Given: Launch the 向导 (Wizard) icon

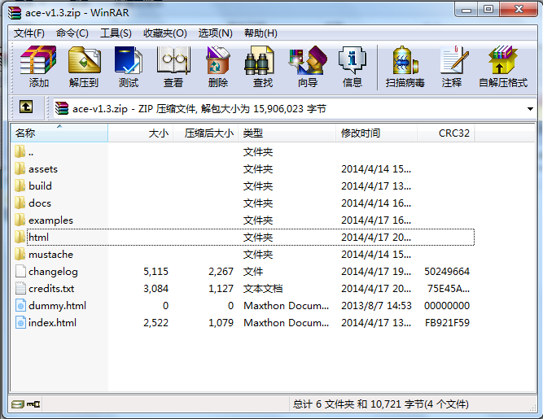Looking at the screenshot, I should [x=308, y=60].
